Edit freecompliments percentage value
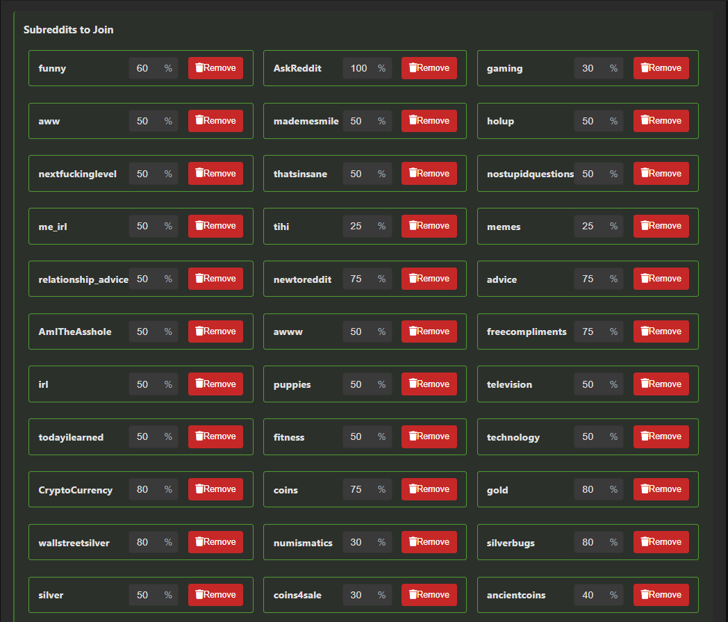This screenshot has width=728, height=622. pos(599,332)
